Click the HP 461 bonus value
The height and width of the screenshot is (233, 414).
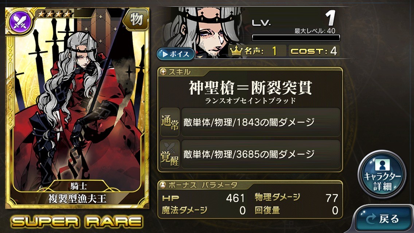point(203,198)
